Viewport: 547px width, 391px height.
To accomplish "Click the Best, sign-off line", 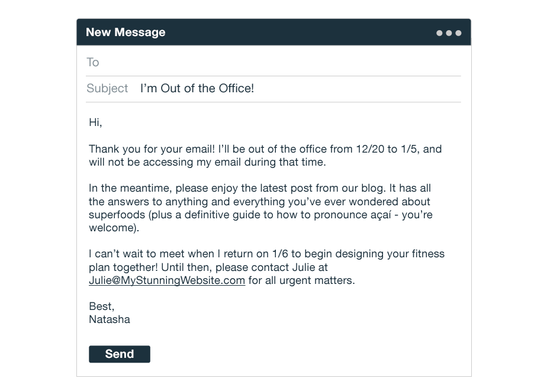I will [101, 306].
